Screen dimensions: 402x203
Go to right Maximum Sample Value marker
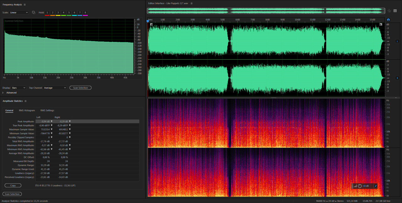[70, 129]
